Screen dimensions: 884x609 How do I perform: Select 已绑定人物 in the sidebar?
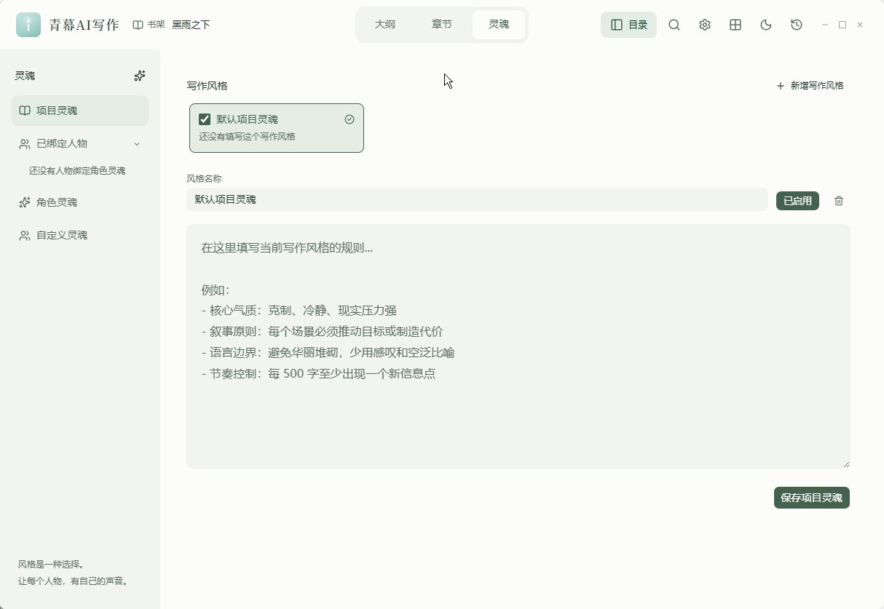tap(80, 144)
